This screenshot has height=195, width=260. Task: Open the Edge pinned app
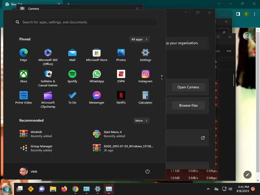pos(24,55)
